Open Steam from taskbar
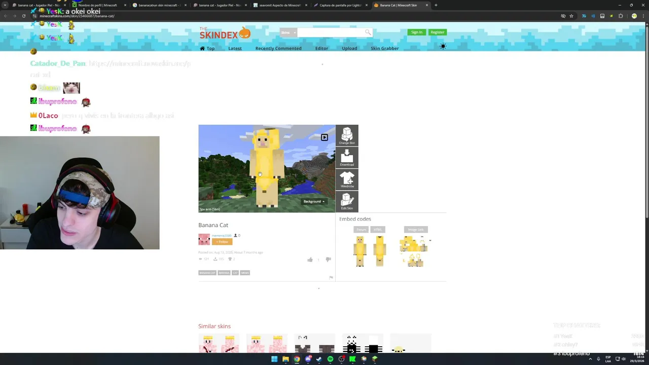 319,359
